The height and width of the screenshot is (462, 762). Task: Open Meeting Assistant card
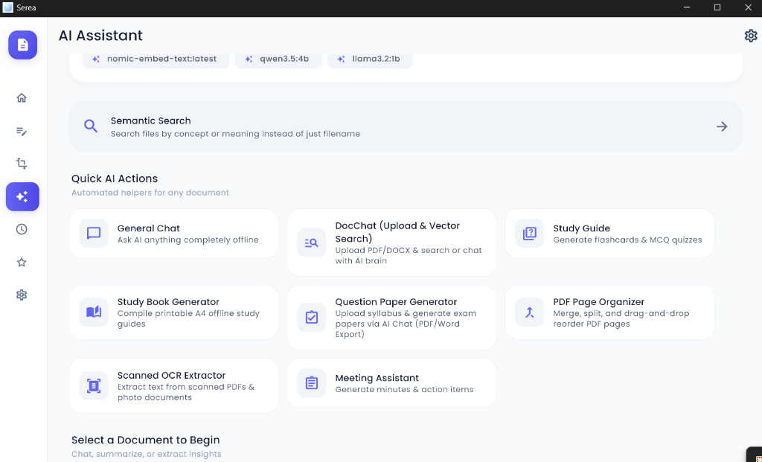391,383
